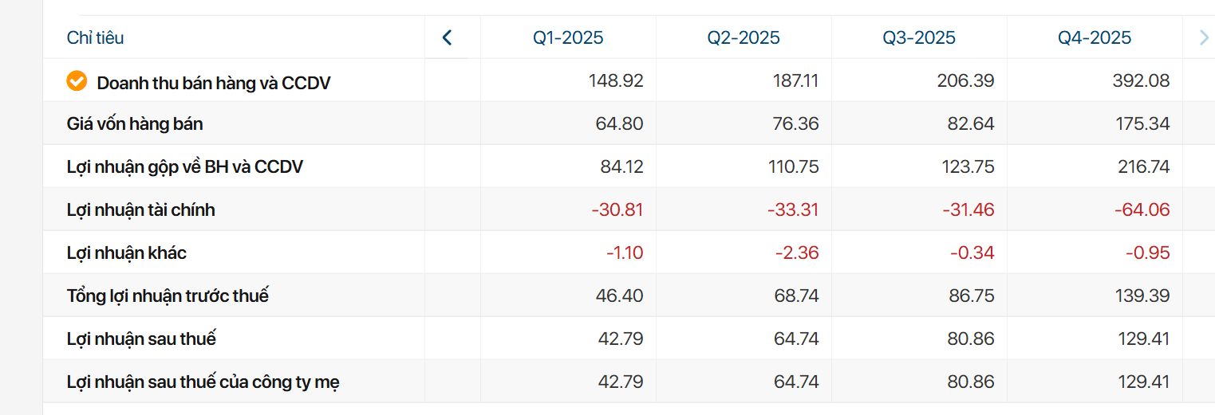Select the Q2-2025 column header
The width and height of the screenshot is (1215, 415).
pyautogui.click(x=744, y=37)
